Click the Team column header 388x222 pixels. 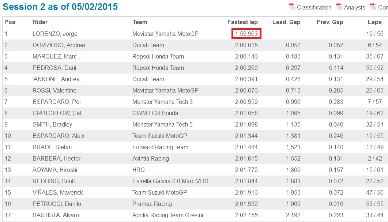coord(140,22)
